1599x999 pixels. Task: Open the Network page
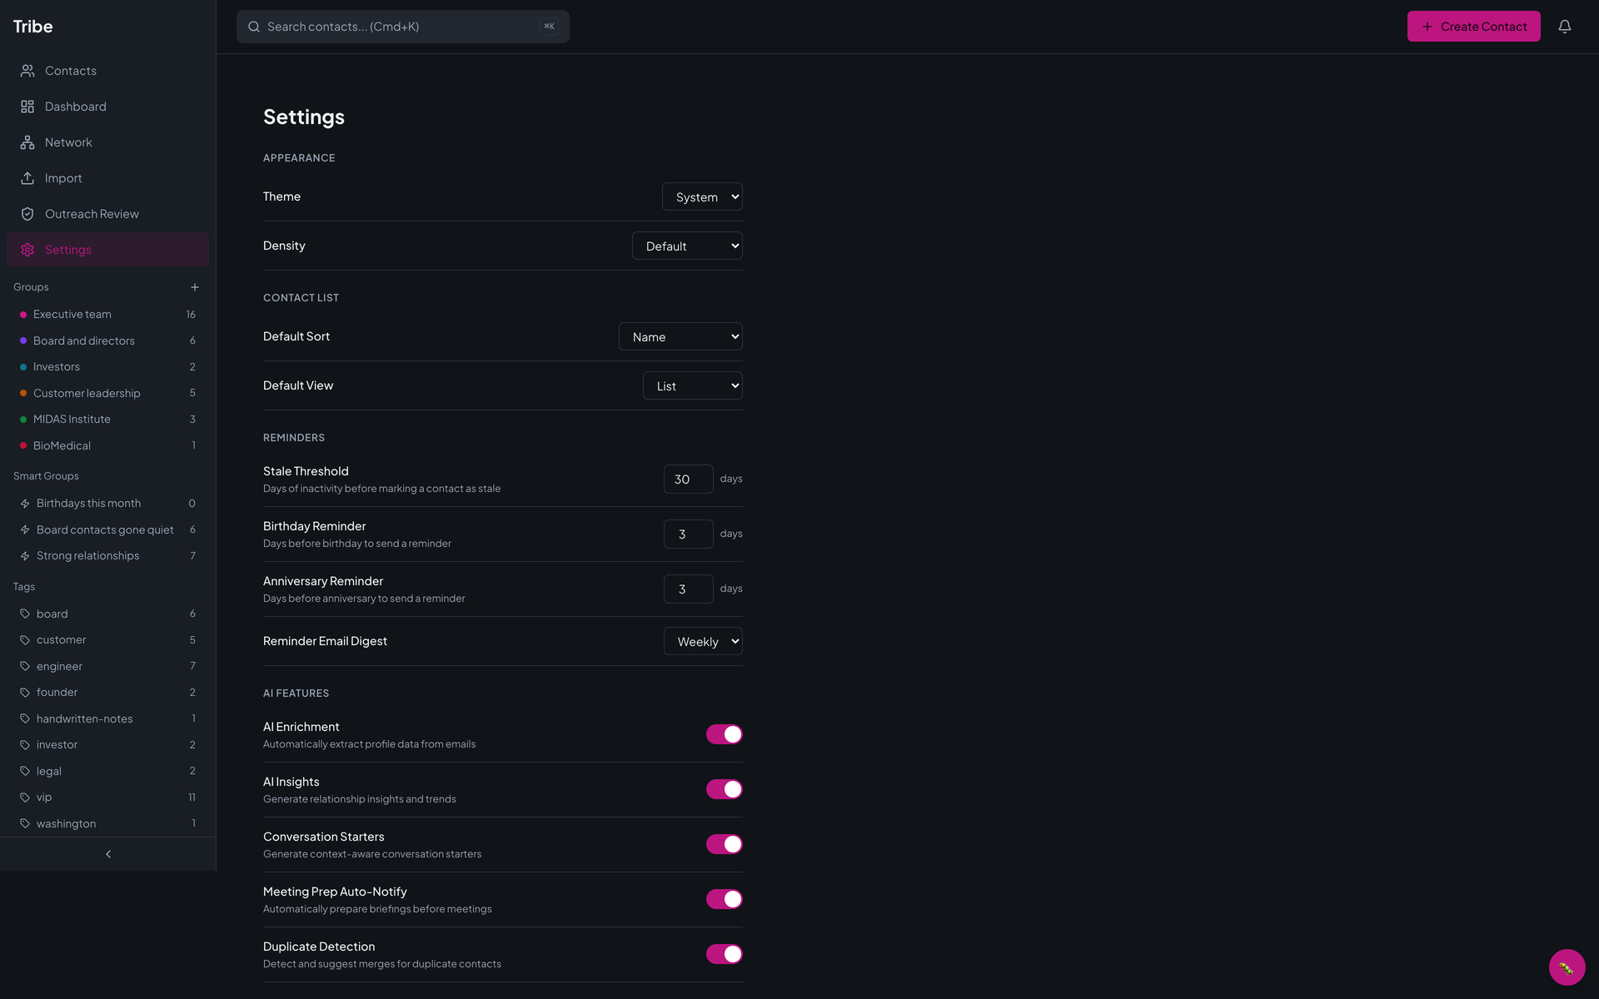coord(107,142)
